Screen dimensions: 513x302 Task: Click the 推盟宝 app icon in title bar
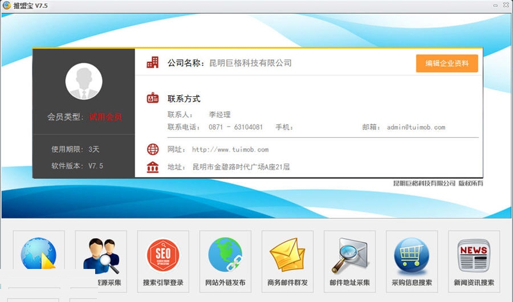[6, 5]
